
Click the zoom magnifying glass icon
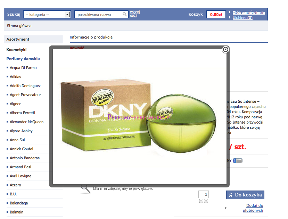click(x=85, y=188)
